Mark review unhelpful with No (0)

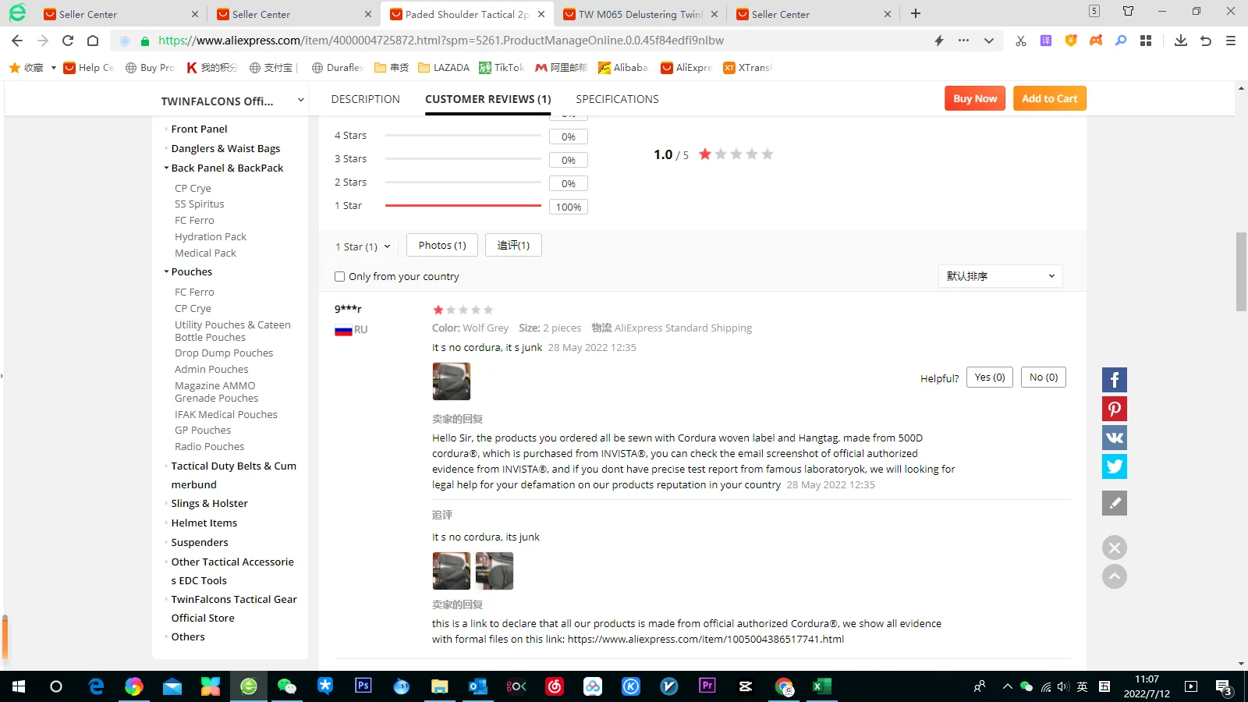[x=1044, y=378]
